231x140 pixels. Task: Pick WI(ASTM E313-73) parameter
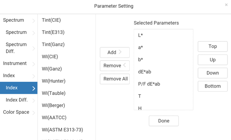click(x=63, y=130)
